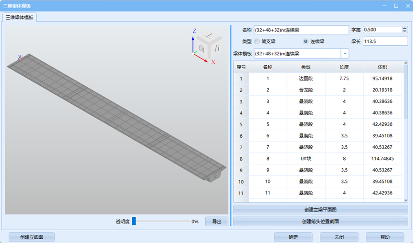Click the 前 face of the view cube
The image size is (413, 243).
pyautogui.click(x=202, y=48)
